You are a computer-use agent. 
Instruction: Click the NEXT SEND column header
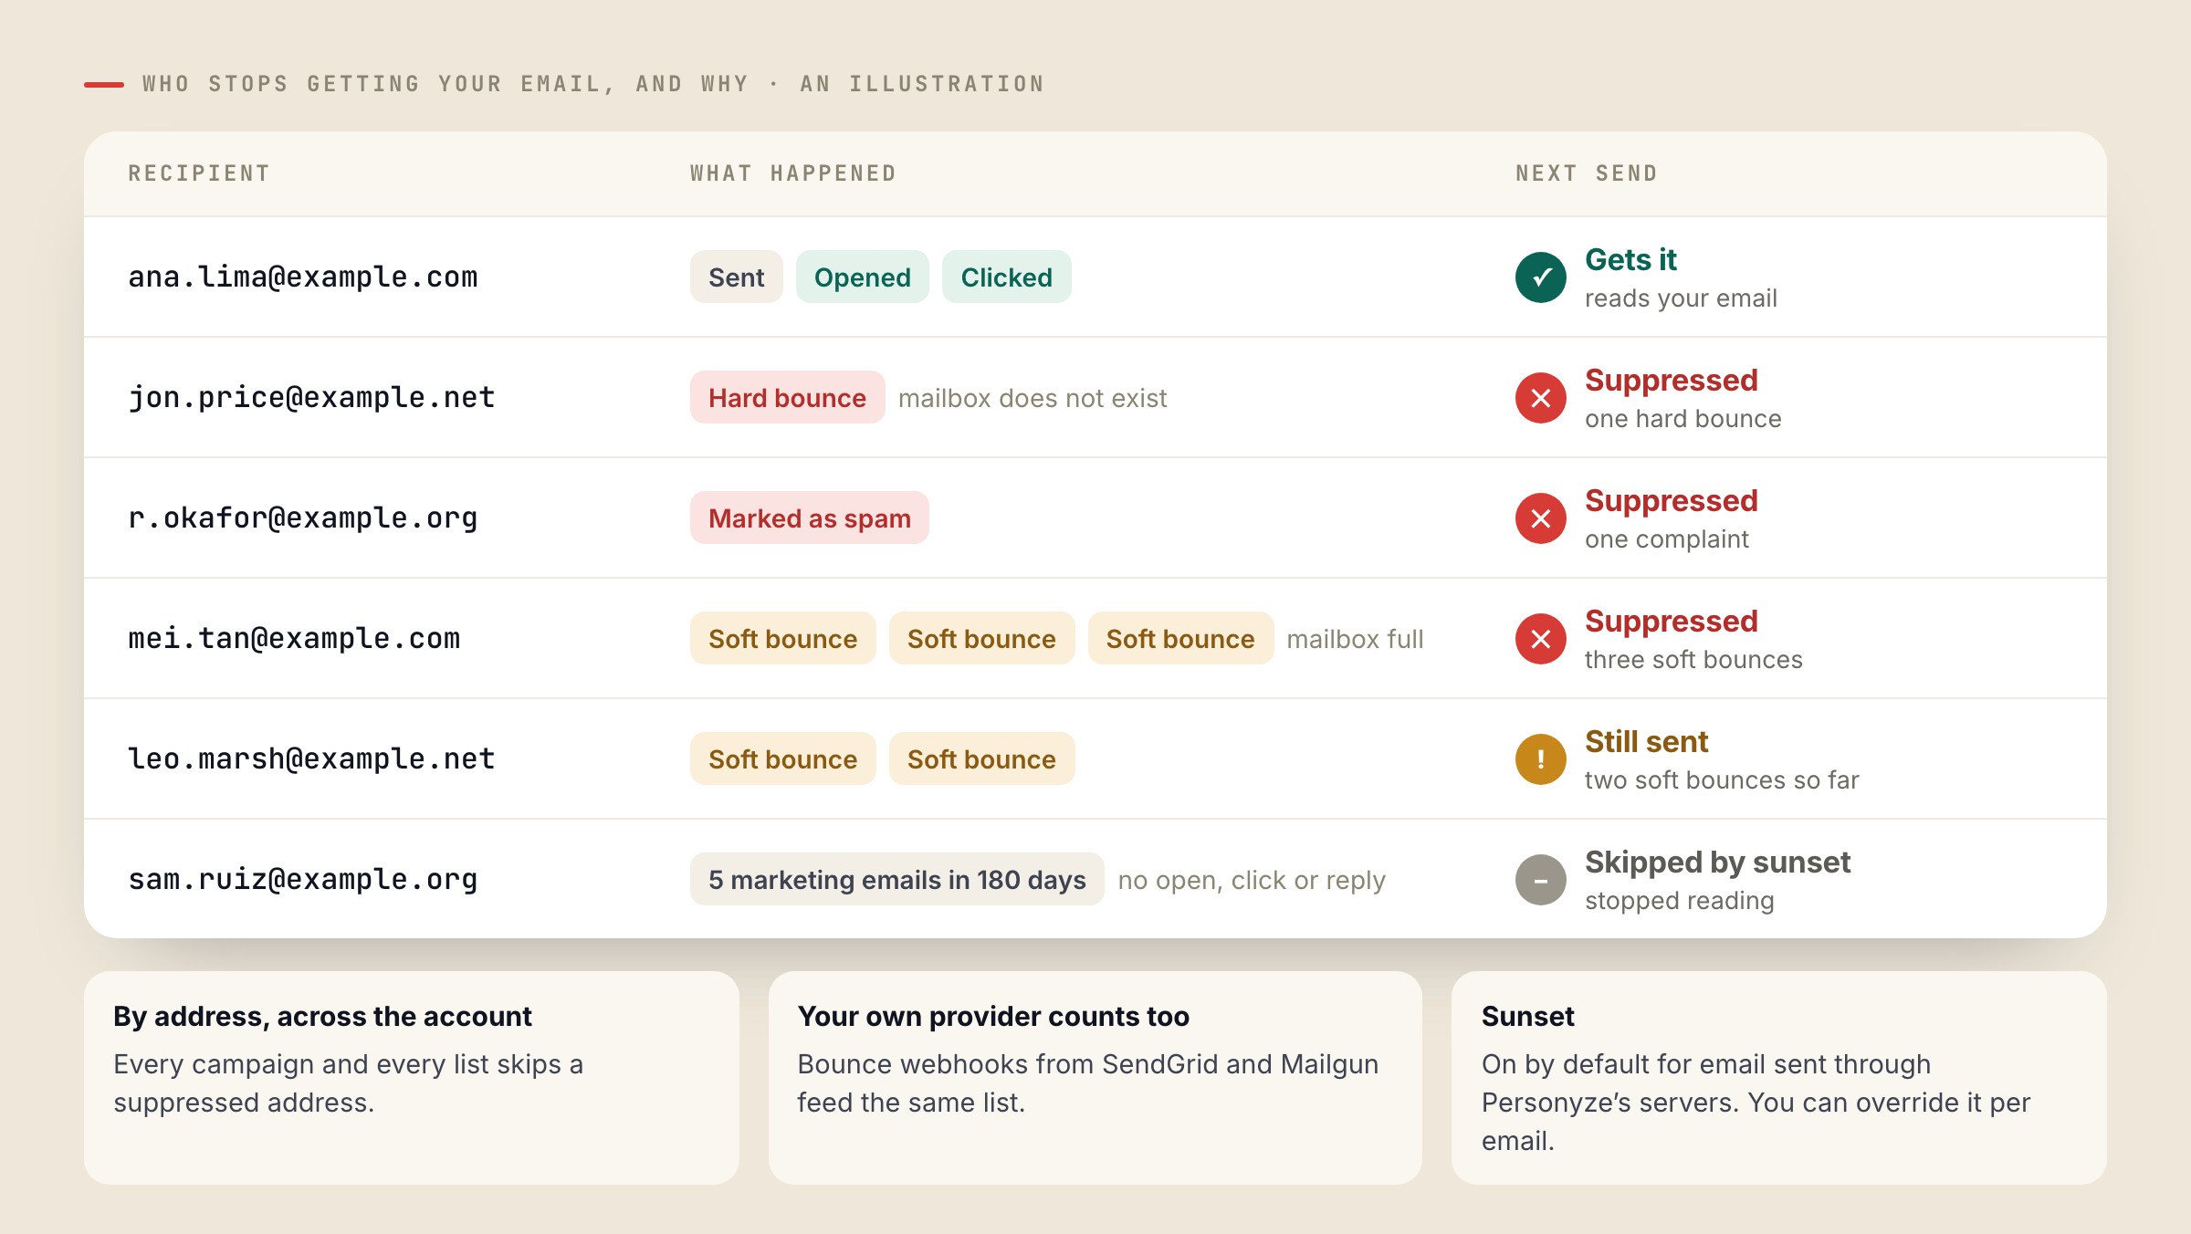tap(1587, 173)
